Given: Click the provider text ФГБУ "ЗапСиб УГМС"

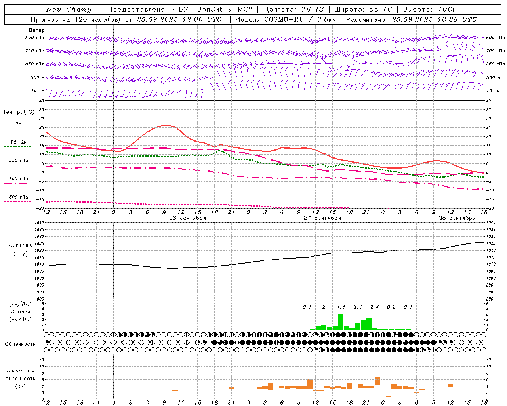Looking at the screenshot, I should click(210, 10).
